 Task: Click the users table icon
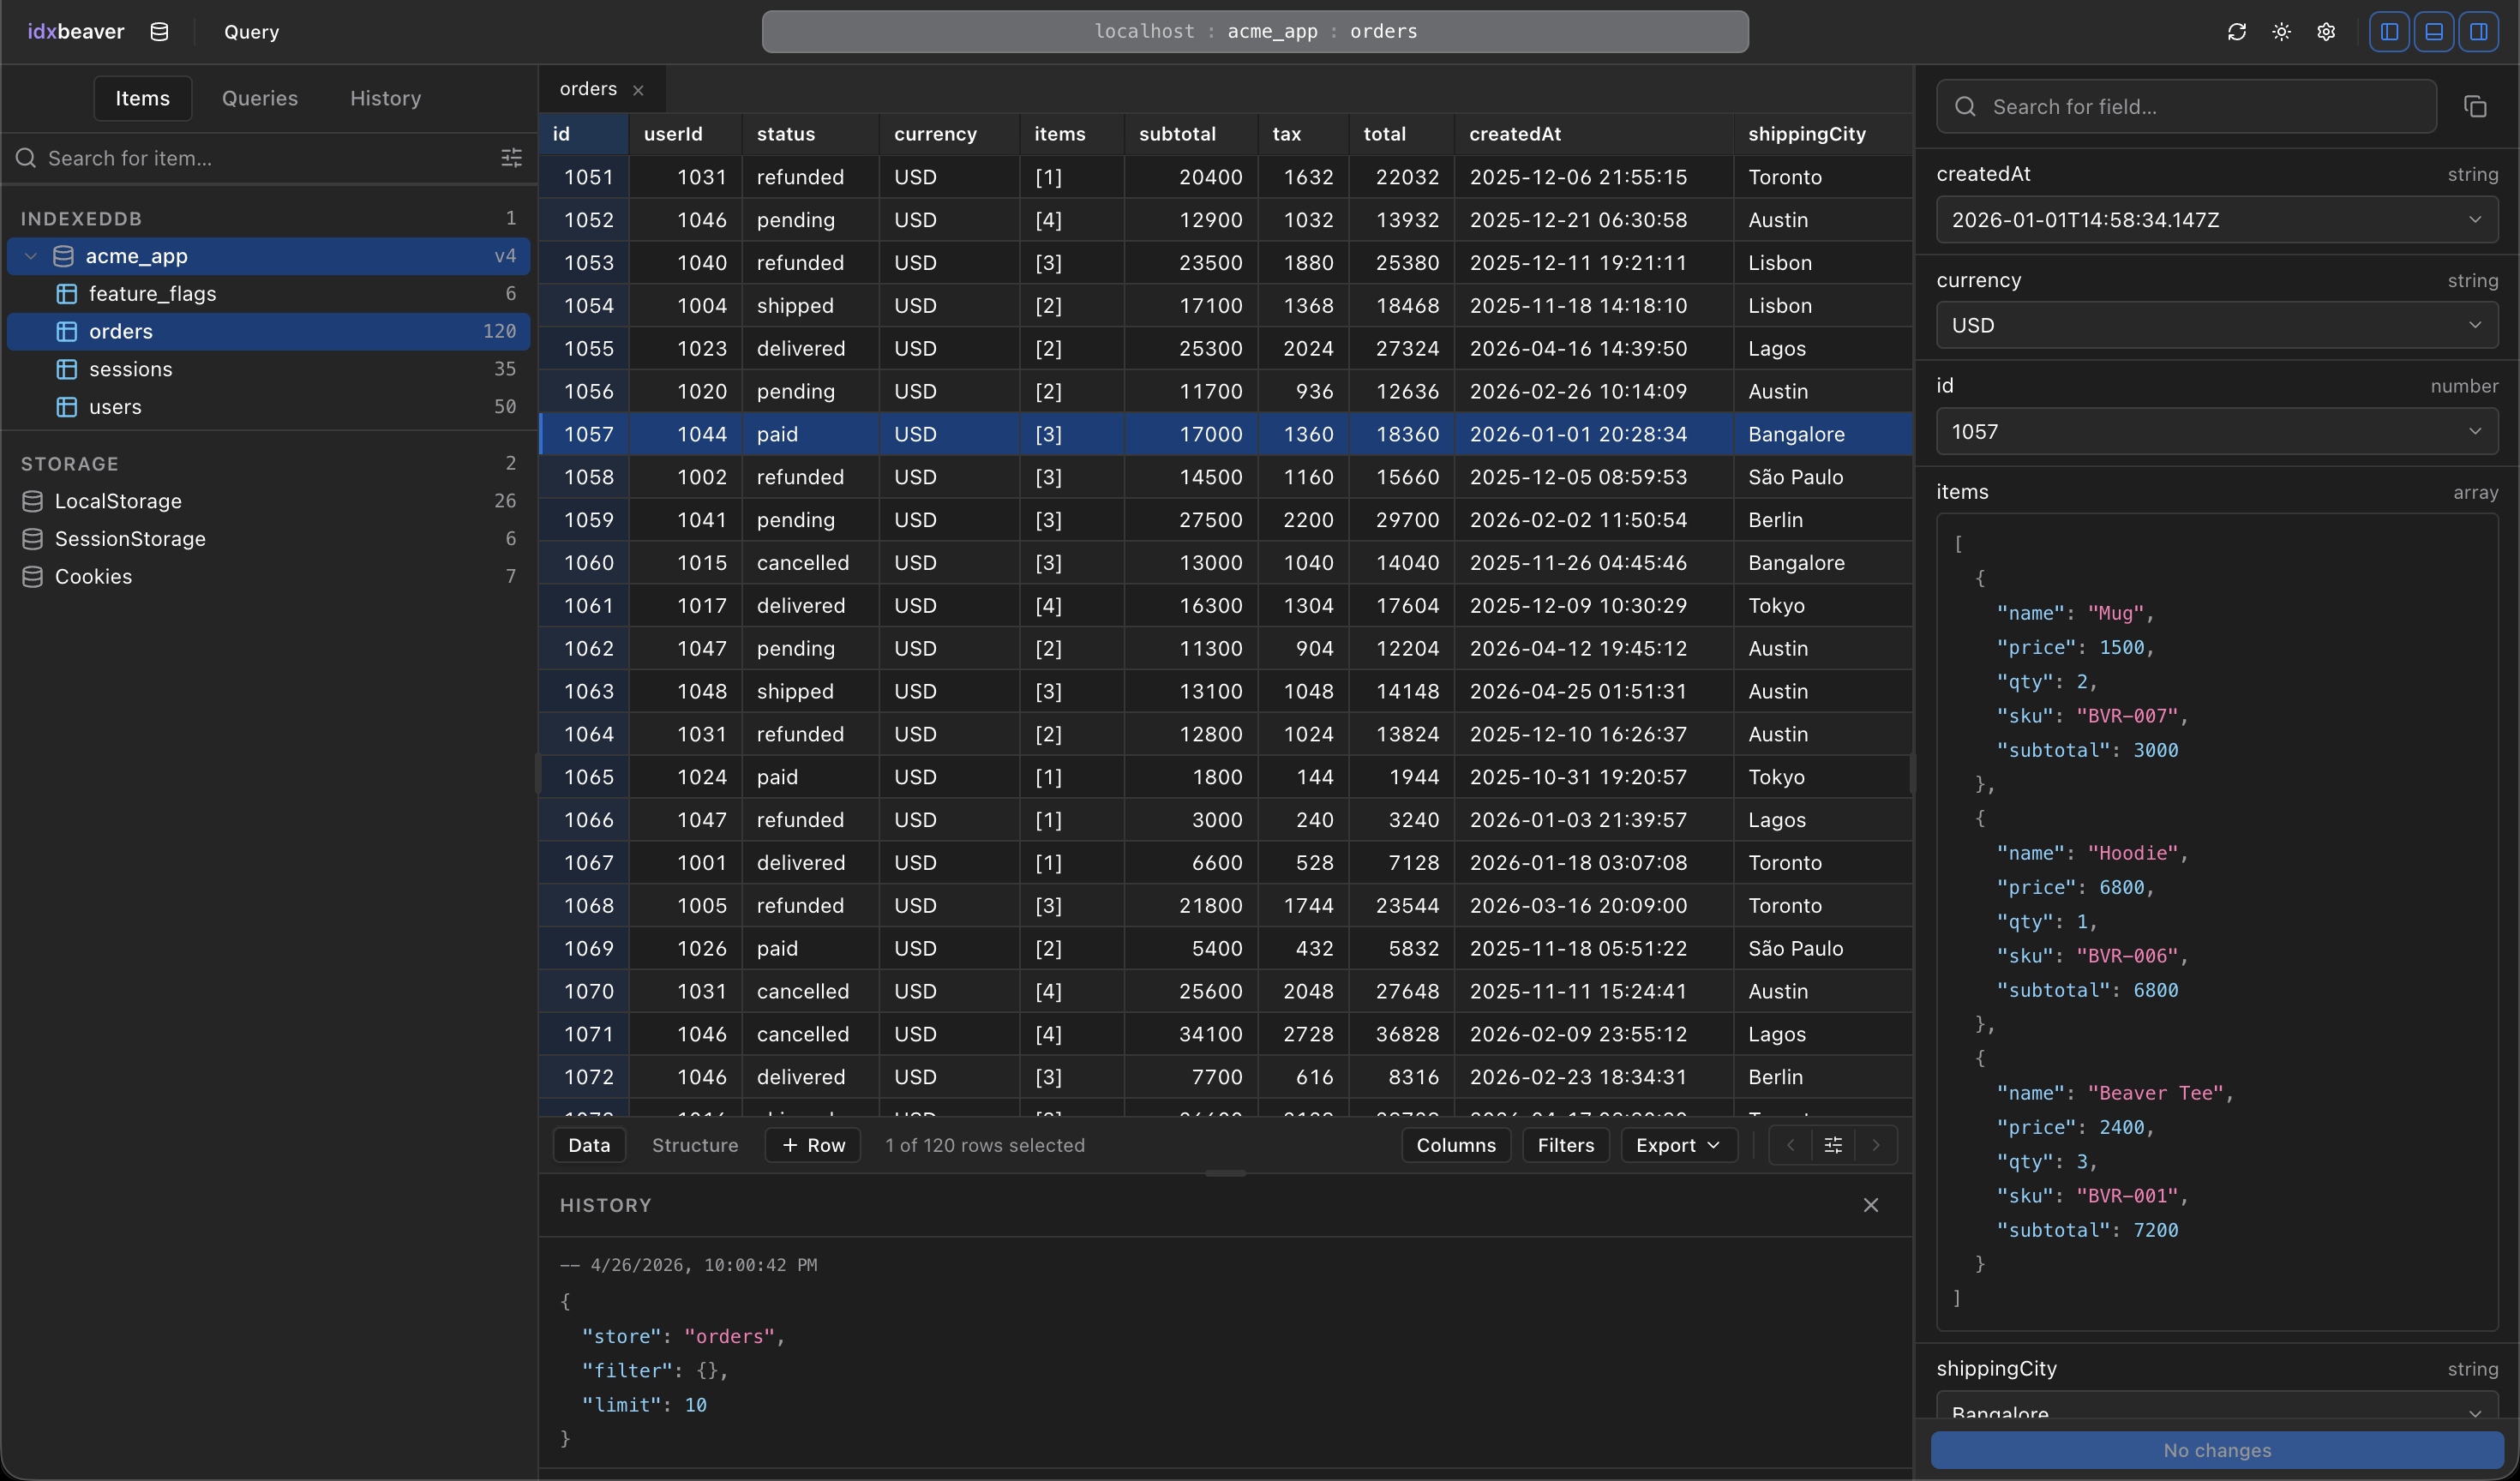pyautogui.click(x=67, y=407)
